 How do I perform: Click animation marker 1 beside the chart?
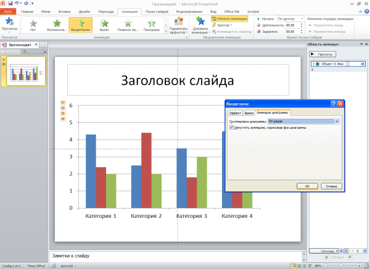pos(63,102)
